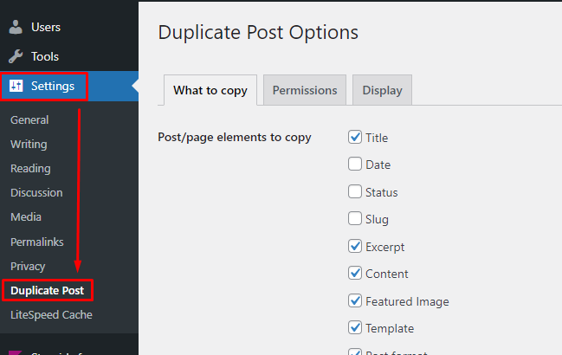
Task: Enable the Date checkbox
Action: [355, 164]
